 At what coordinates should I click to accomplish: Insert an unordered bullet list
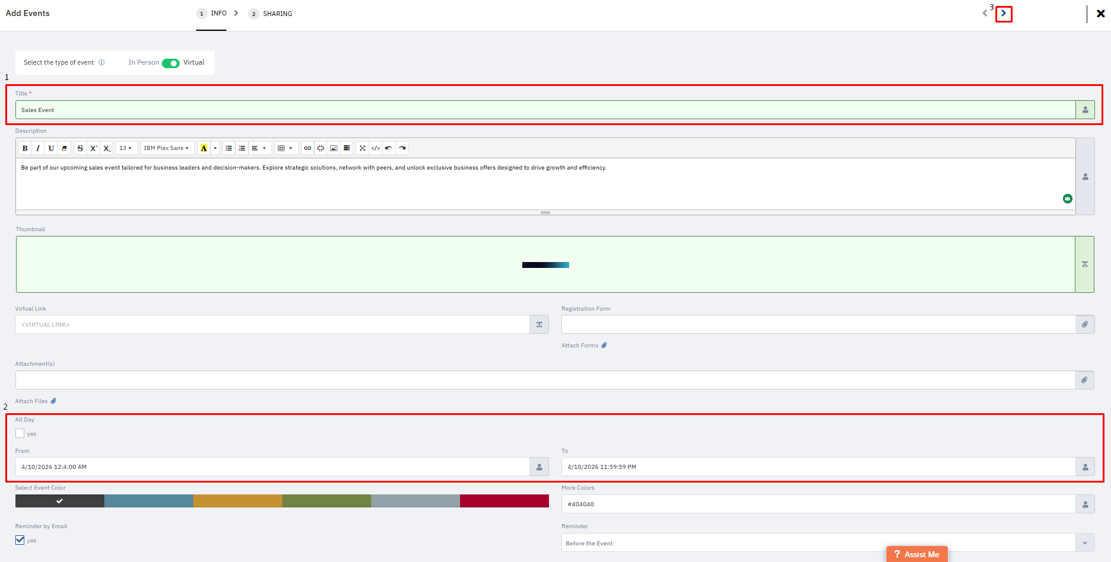coord(228,148)
